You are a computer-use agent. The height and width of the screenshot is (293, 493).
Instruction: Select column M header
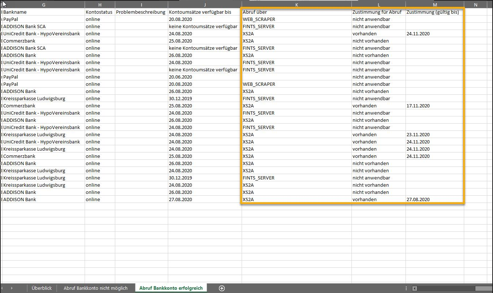pos(435,5)
